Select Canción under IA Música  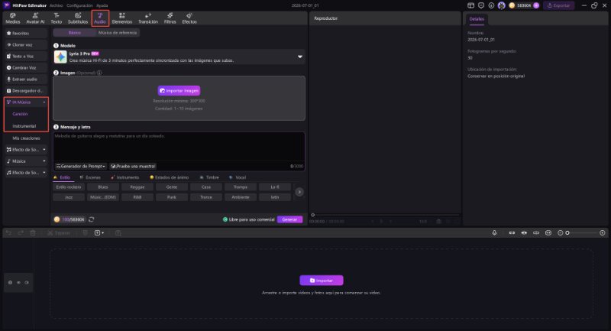(x=21, y=114)
